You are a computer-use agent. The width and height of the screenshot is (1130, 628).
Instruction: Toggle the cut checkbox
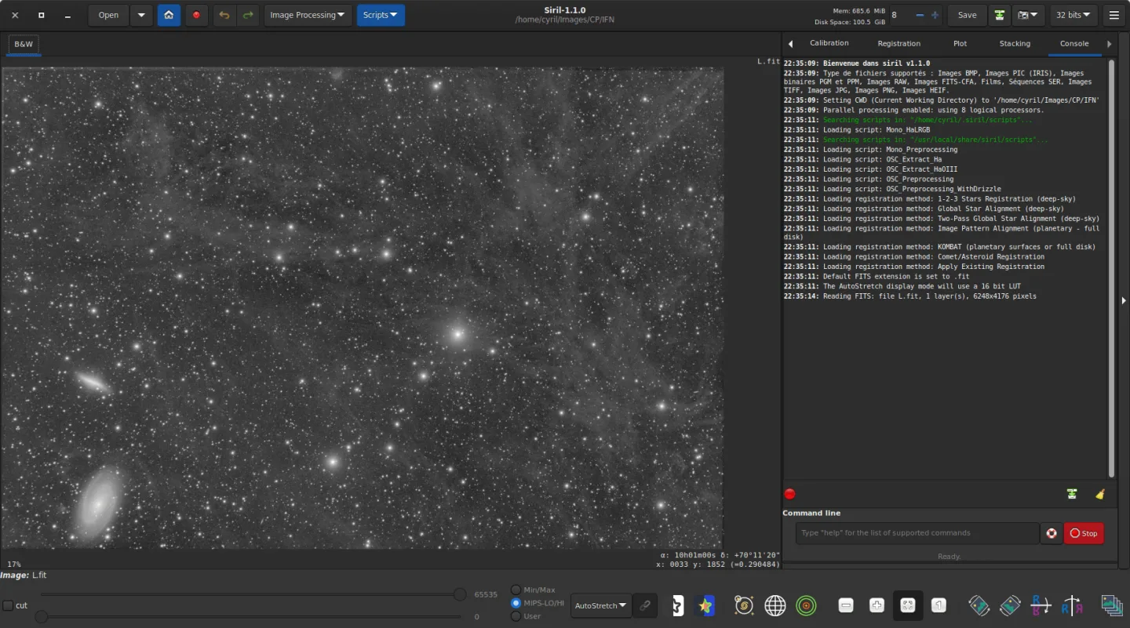click(8, 605)
